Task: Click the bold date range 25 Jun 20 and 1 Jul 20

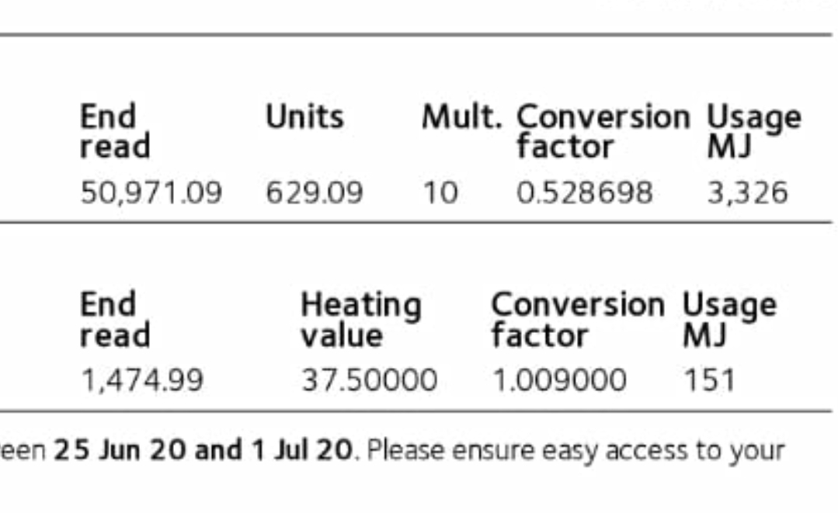Action: coord(202,450)
